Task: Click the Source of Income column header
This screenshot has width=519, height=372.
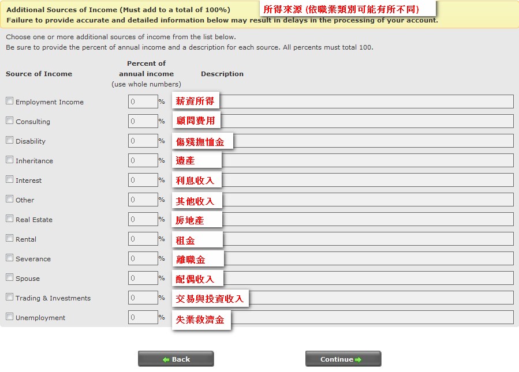Action: tap(39, 74)
